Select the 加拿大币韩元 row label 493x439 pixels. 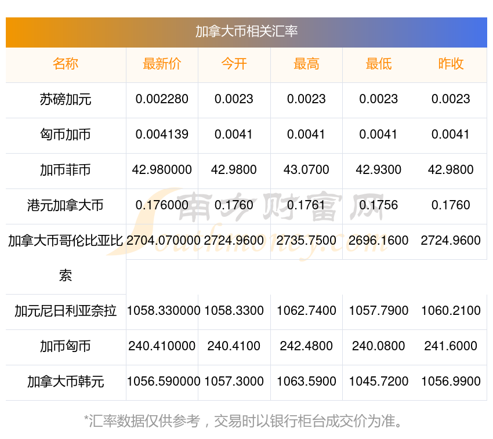pyautogui.click(x=66, y=382)
